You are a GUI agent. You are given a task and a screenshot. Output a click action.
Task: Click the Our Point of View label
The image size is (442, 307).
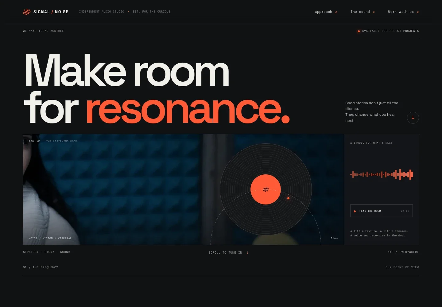point(402,267)
